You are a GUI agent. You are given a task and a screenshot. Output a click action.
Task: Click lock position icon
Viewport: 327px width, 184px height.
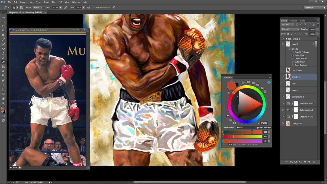[296, 34]
